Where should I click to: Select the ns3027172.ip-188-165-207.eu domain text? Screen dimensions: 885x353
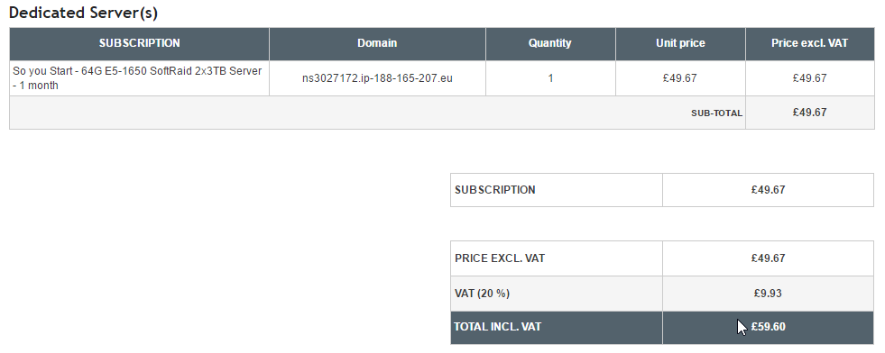[x=377, y=78]
